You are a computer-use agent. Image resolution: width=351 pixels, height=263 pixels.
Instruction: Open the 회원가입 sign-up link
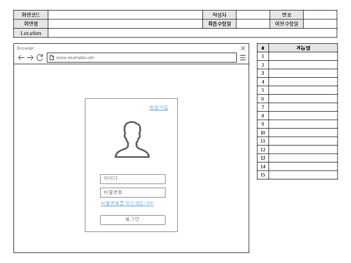(x=159, y=108)
